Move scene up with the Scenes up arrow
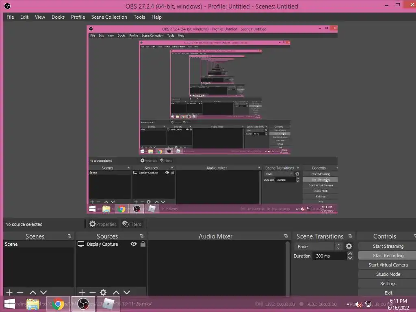 pyautogui.click(x=33, y=292)
